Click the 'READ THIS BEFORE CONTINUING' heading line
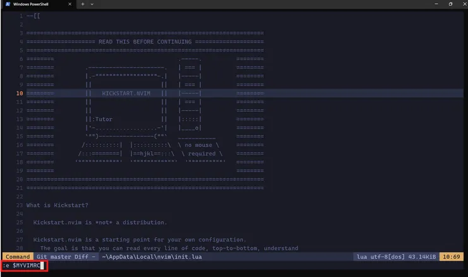The width and height of the screenshot is (468, 277). tap(145, 42)
